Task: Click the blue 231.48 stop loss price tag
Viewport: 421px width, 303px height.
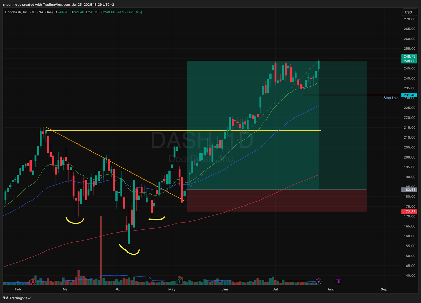Action: coord(408,95)
